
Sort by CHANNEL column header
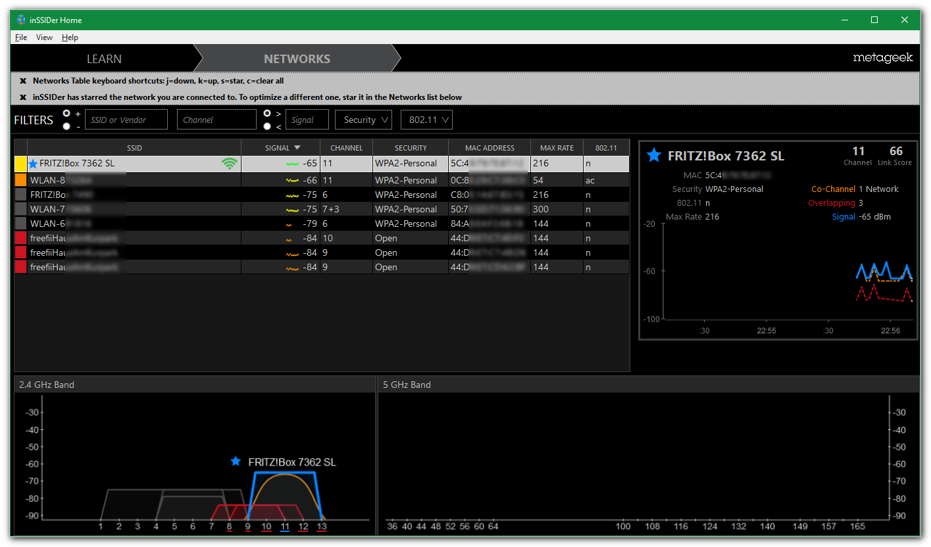coord(346,148)
